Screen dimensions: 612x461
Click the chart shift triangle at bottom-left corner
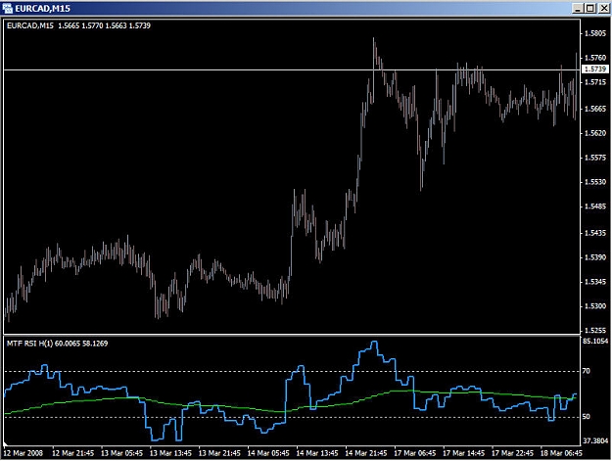click(6, 443)
